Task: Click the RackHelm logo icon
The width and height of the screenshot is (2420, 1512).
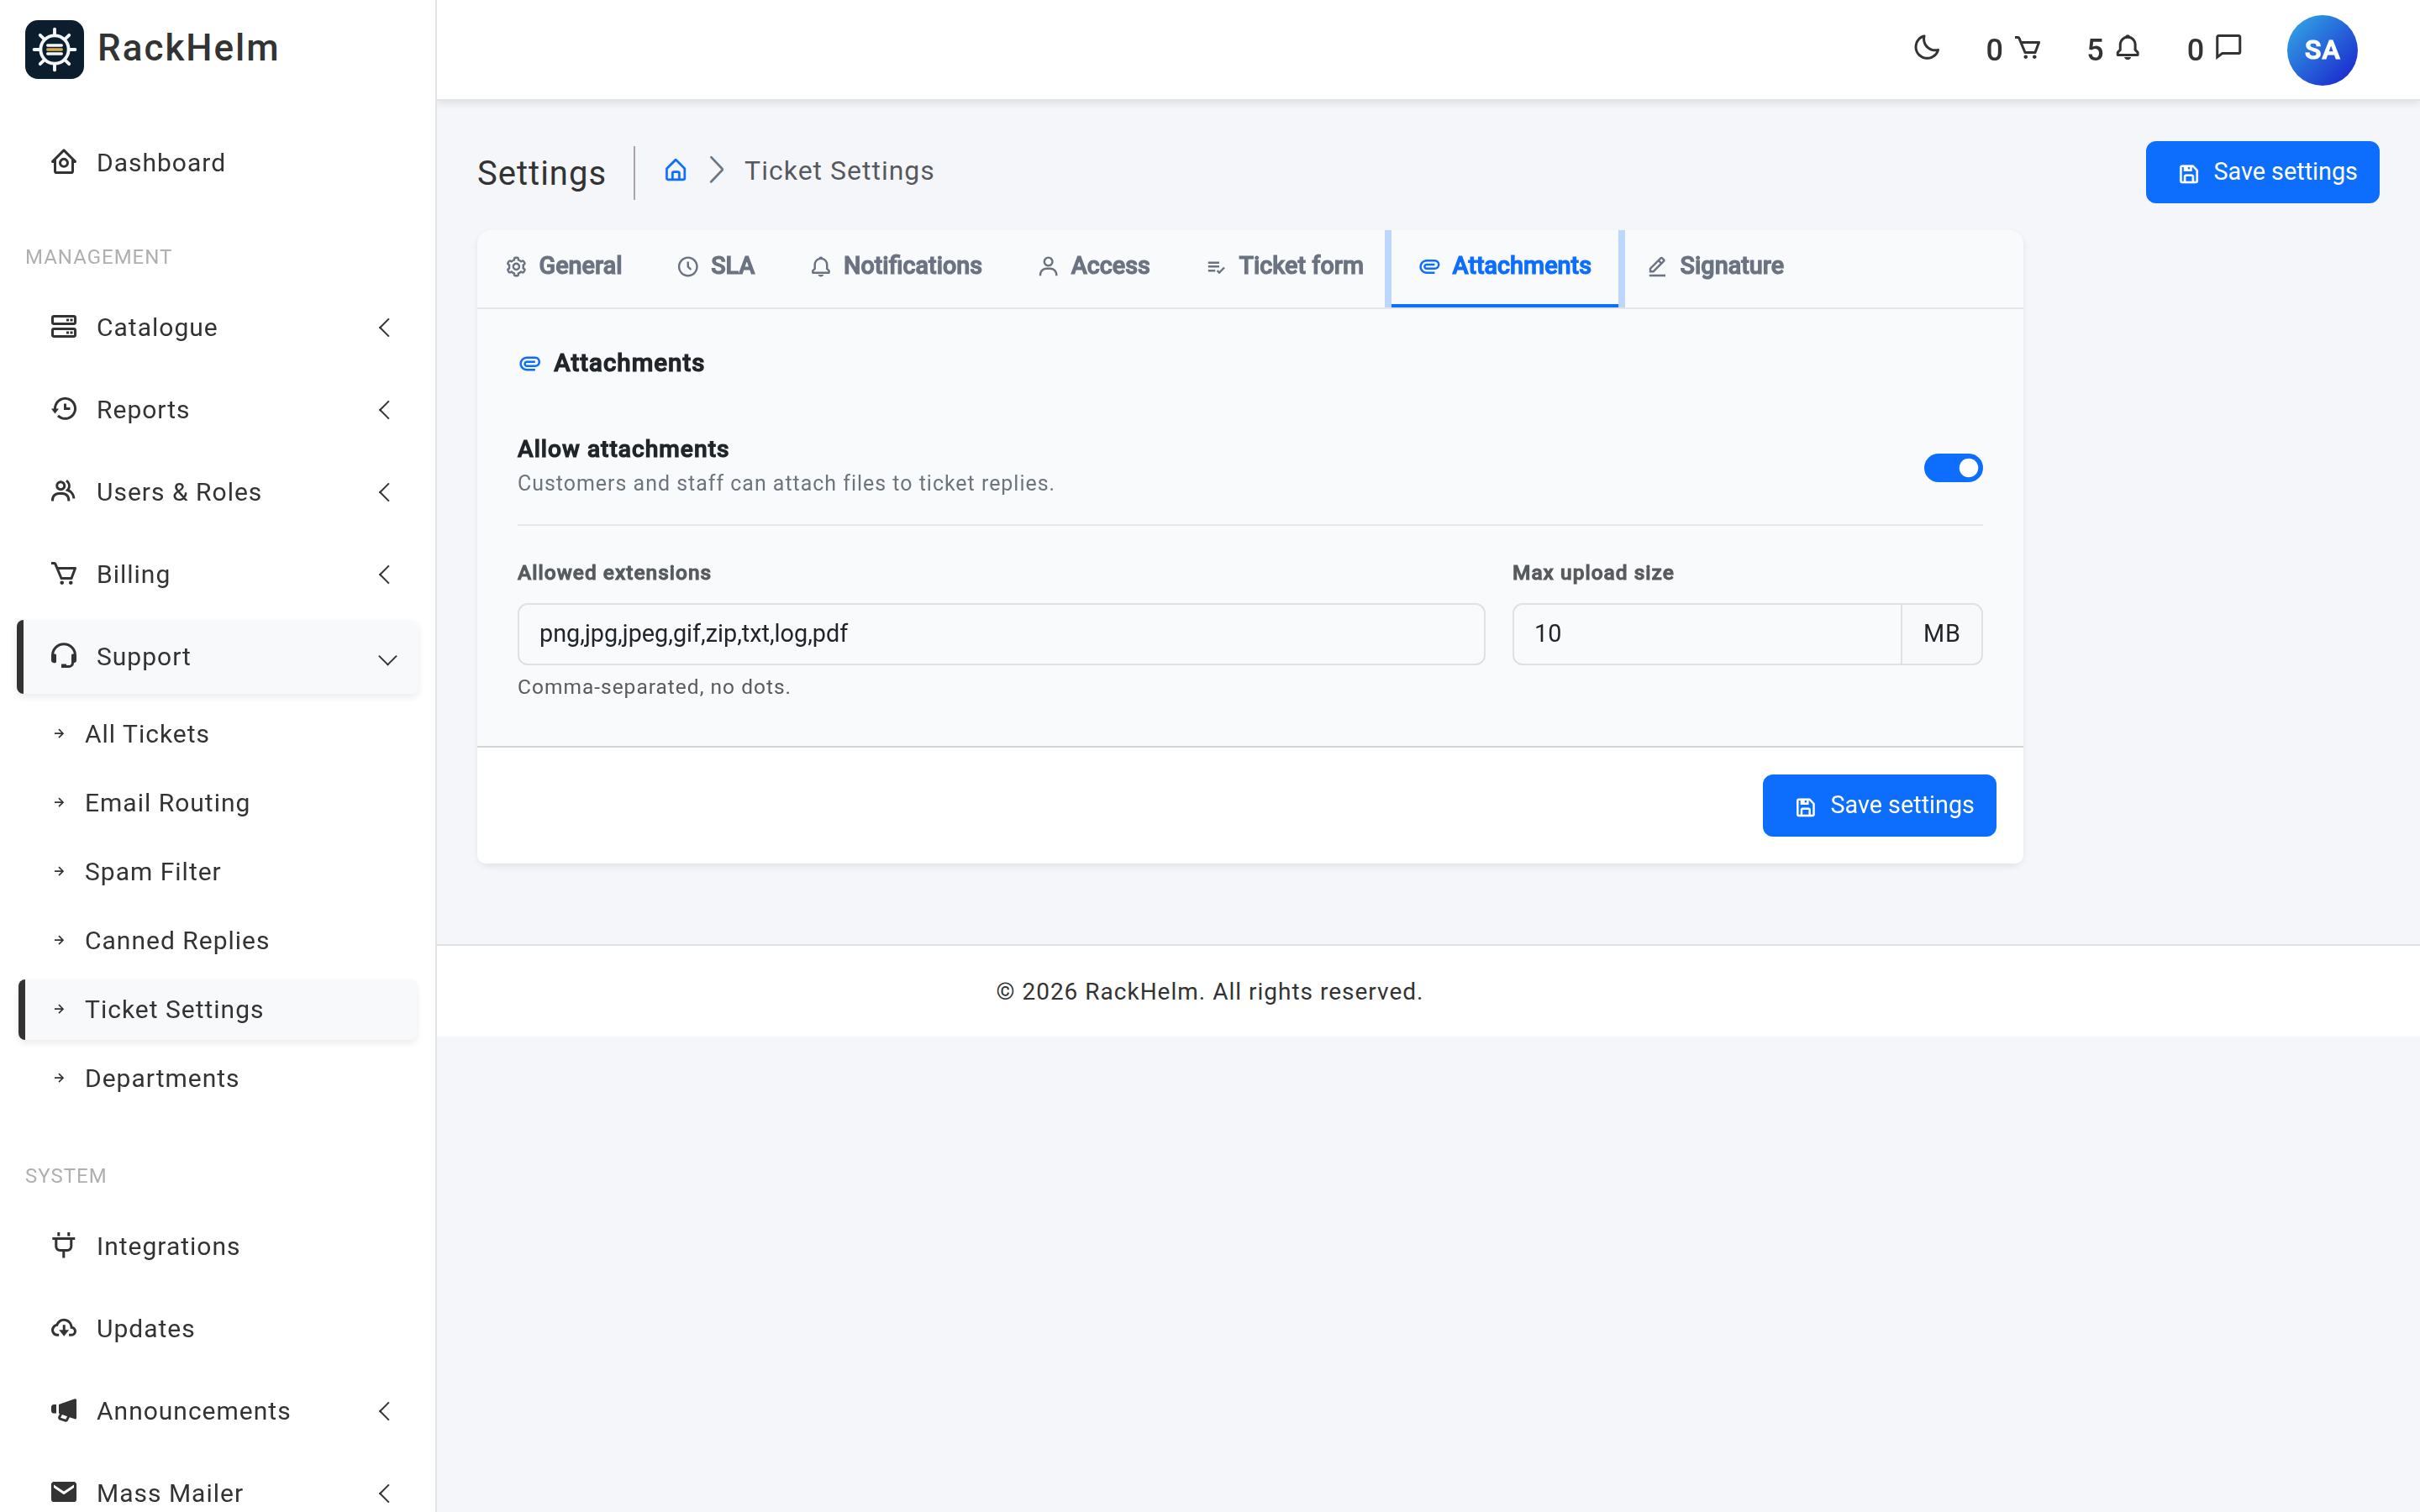Action: tap(54, 49)
